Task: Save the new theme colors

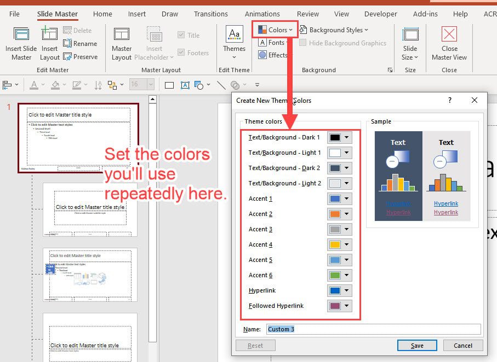Action: click(417, 345)
